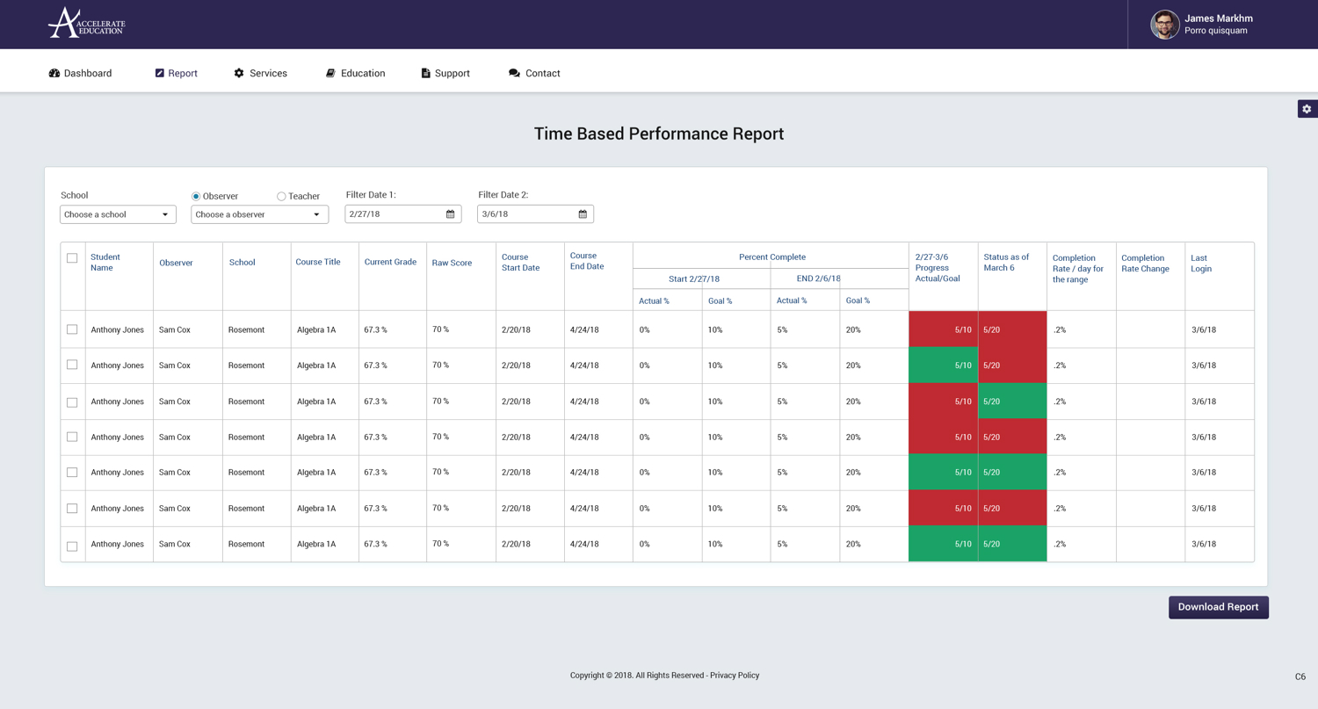Check the box in the first student row
Image resolution: width=1318 pixels, height=709 pixels.
tap(72, 329)
